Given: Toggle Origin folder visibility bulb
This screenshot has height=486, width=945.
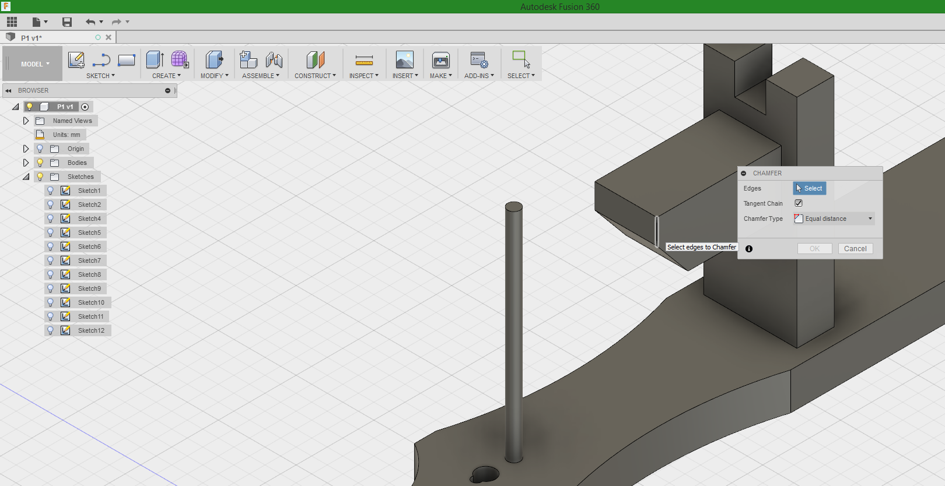Looking at the screenshot, I should tap(40, 149).
